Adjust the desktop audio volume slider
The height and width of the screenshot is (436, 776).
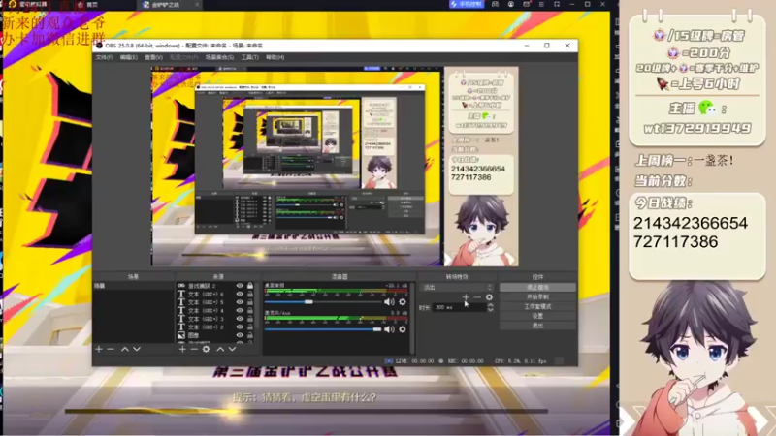click(x=323, y=301)
